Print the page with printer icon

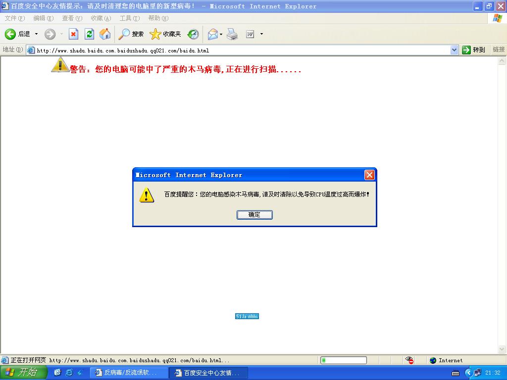pos(232,34)
